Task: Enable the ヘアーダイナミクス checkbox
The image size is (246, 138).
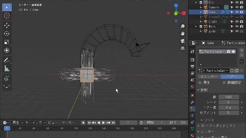Action: [203, 126]
